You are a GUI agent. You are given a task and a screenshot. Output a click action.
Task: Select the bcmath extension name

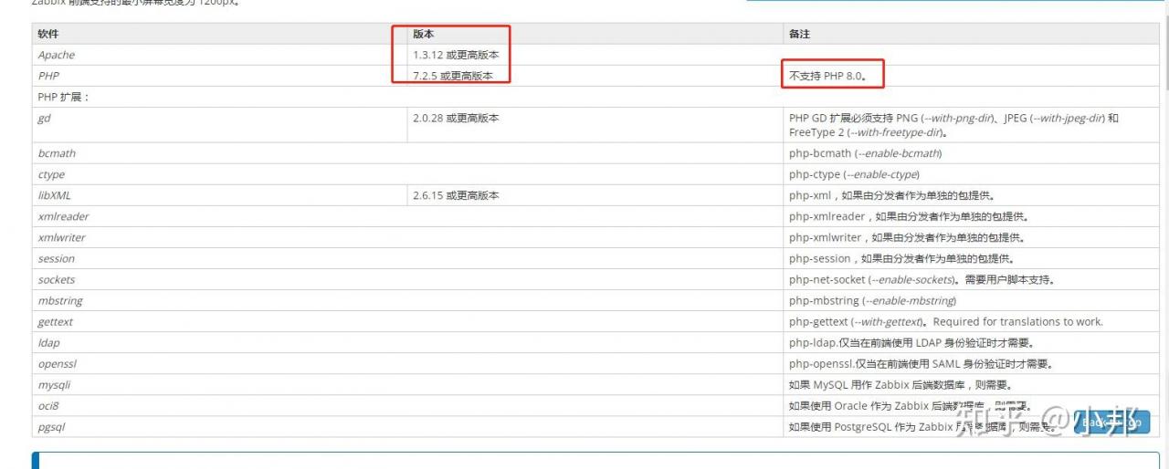pos(57,153)
